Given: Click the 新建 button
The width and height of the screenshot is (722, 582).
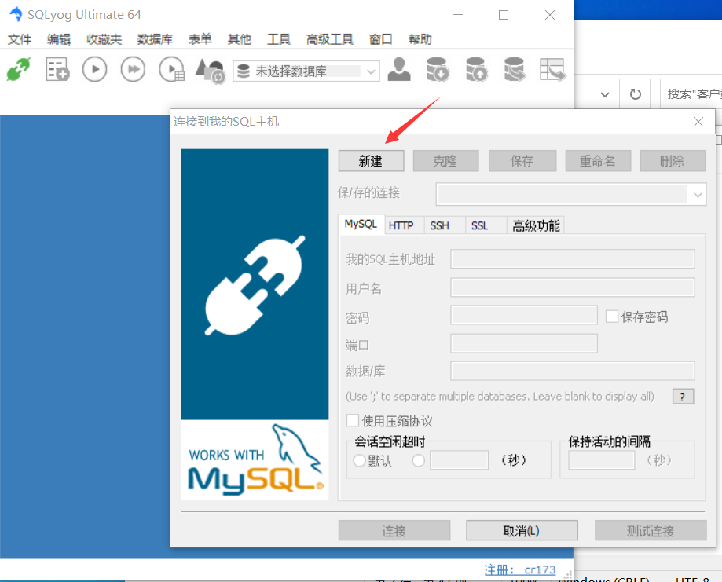Looking at the screenshot, I should pyautogui.click(x=371, y=160).
